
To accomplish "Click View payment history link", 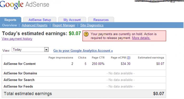I will (x=17, y=39).
